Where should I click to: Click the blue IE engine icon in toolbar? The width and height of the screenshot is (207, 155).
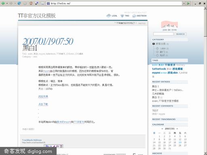tap(19, 3)
